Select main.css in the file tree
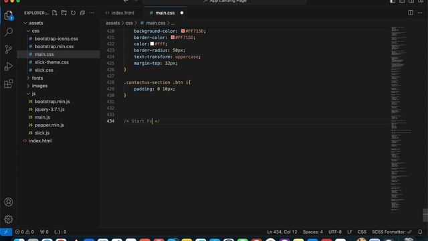The image size is (428, 241). pyautogui.click(x=44, y=54)
